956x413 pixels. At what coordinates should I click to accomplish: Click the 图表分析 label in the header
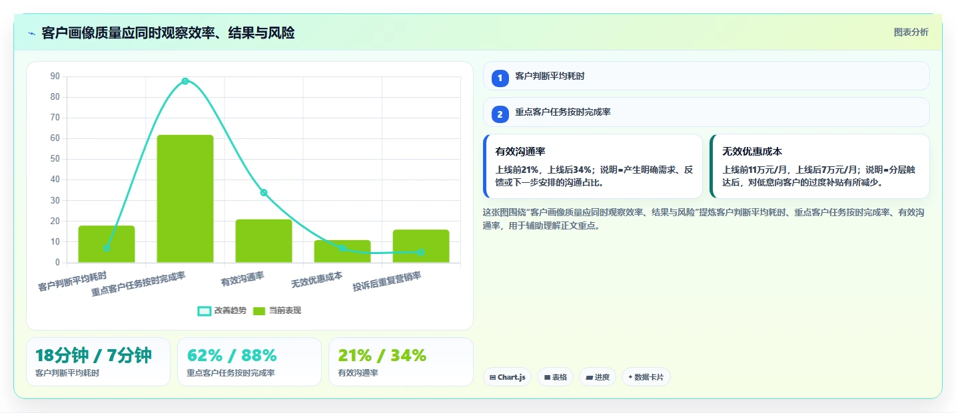910,33
